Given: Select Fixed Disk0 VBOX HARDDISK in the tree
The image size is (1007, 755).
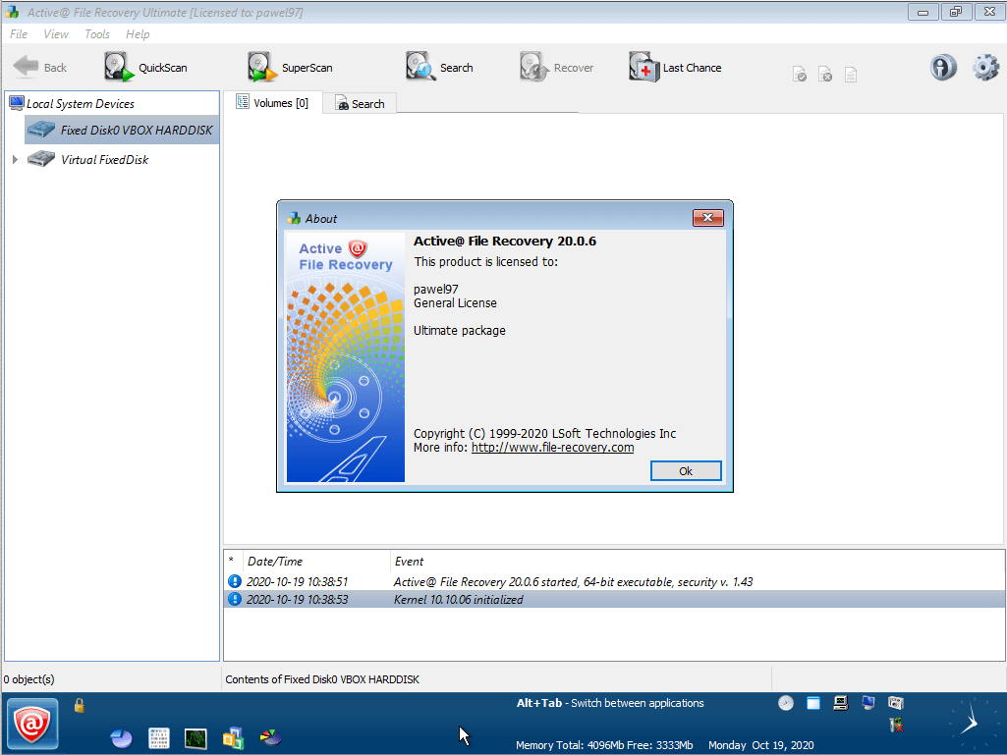Looking at the screenshot, I should (122, 130).
